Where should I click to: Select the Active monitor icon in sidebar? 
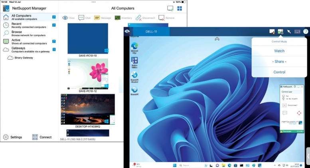6,41
